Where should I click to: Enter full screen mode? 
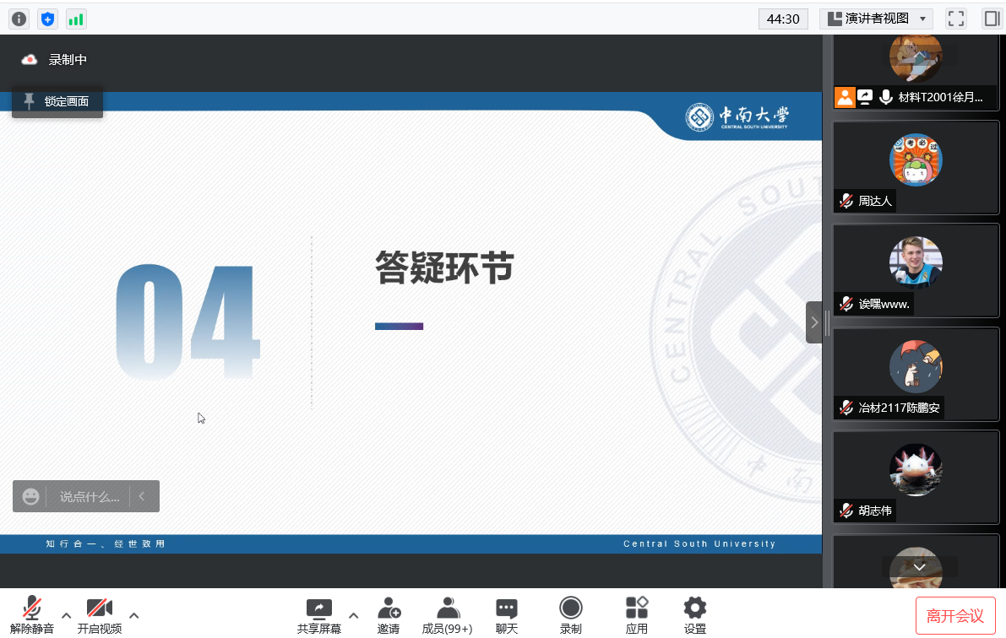[x=955, y=19]
